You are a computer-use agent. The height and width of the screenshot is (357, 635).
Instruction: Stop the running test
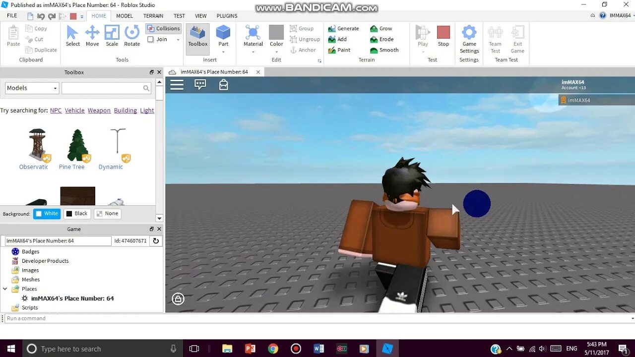coord(443,36)
